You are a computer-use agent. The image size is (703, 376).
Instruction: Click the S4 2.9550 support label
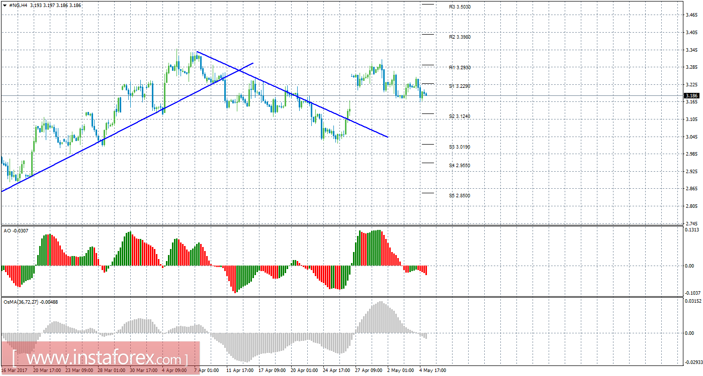(x=460, y=165)
